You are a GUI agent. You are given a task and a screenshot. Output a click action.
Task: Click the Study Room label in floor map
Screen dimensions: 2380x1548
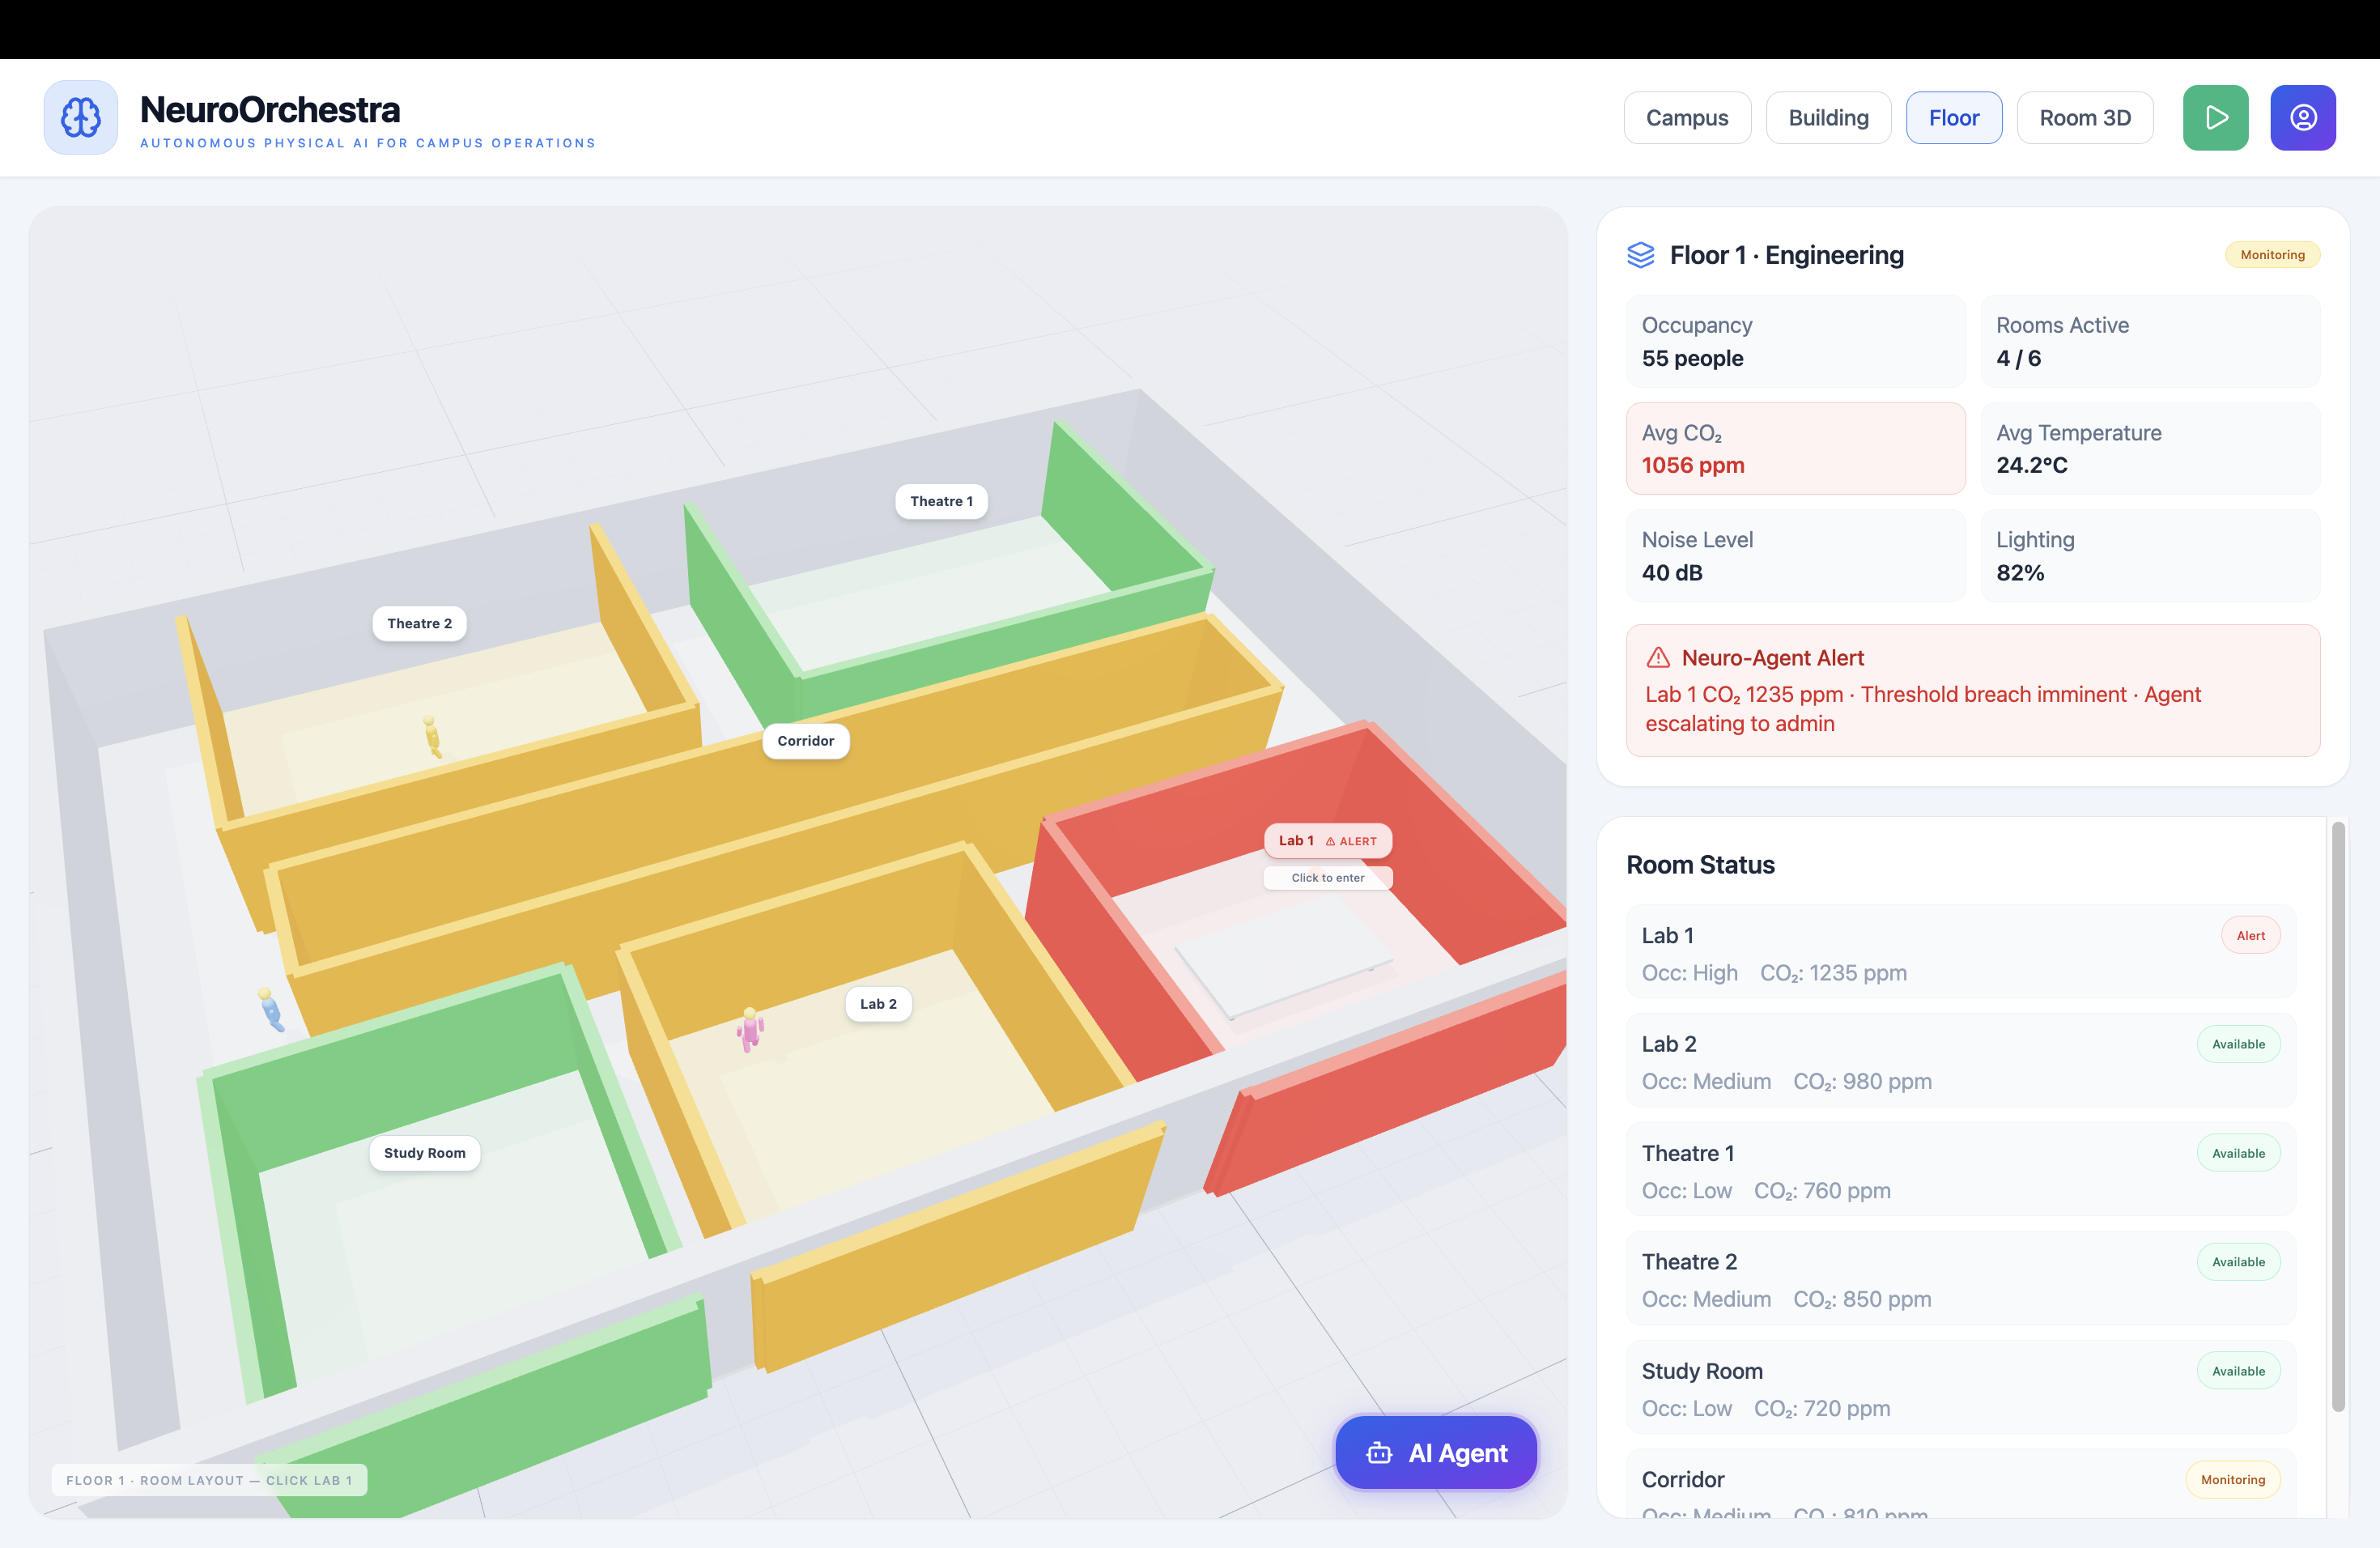tap(424, 1152)
